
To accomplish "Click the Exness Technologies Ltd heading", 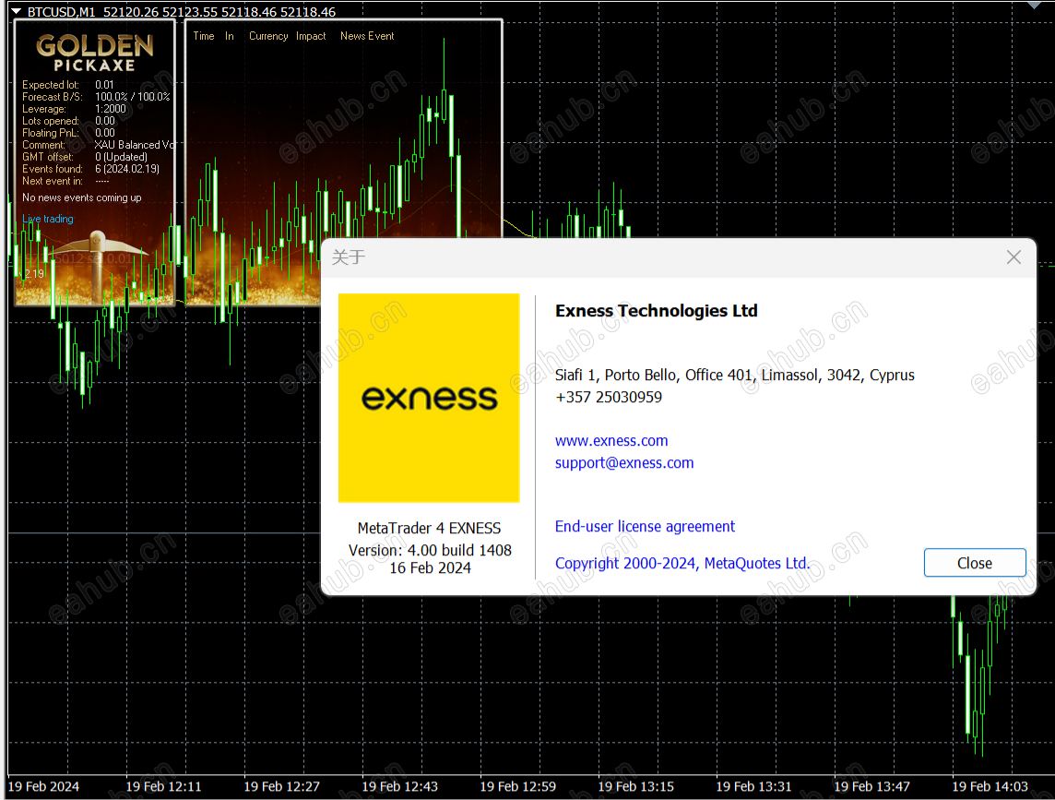I will (656, 310).
